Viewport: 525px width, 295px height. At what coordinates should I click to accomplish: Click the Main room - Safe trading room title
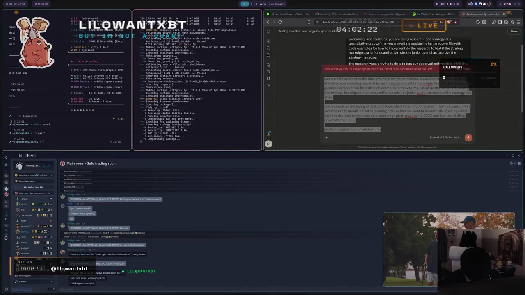[91, 163]
